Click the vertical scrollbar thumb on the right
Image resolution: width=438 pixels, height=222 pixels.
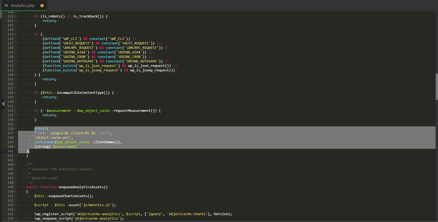pyautogui.click(x=436, y=87)
